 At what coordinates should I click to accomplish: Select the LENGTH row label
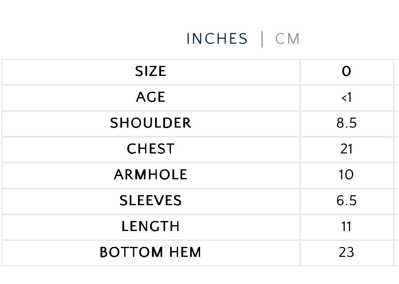click(x=151, y=226)
